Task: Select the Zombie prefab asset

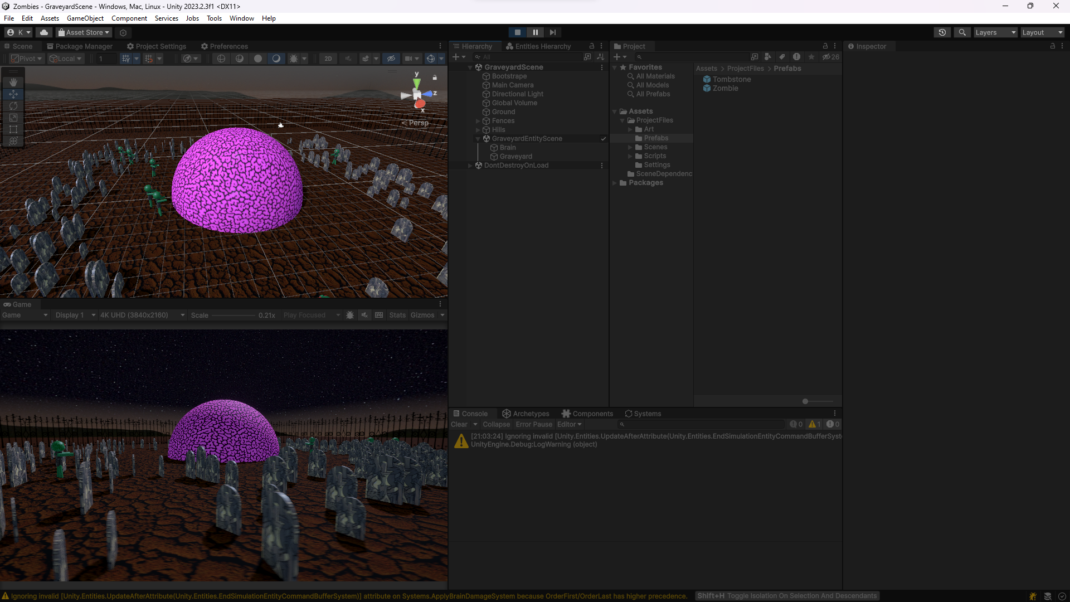Action: (x=725, y=89)
